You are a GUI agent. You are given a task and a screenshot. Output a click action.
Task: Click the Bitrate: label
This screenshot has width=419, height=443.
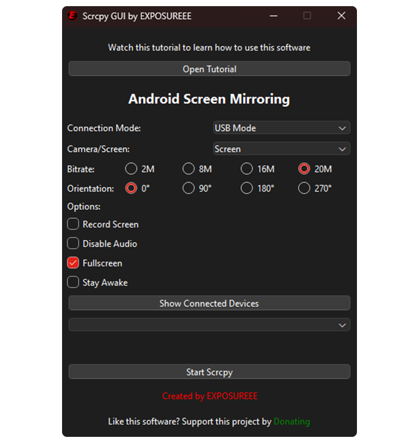point(80,169)
